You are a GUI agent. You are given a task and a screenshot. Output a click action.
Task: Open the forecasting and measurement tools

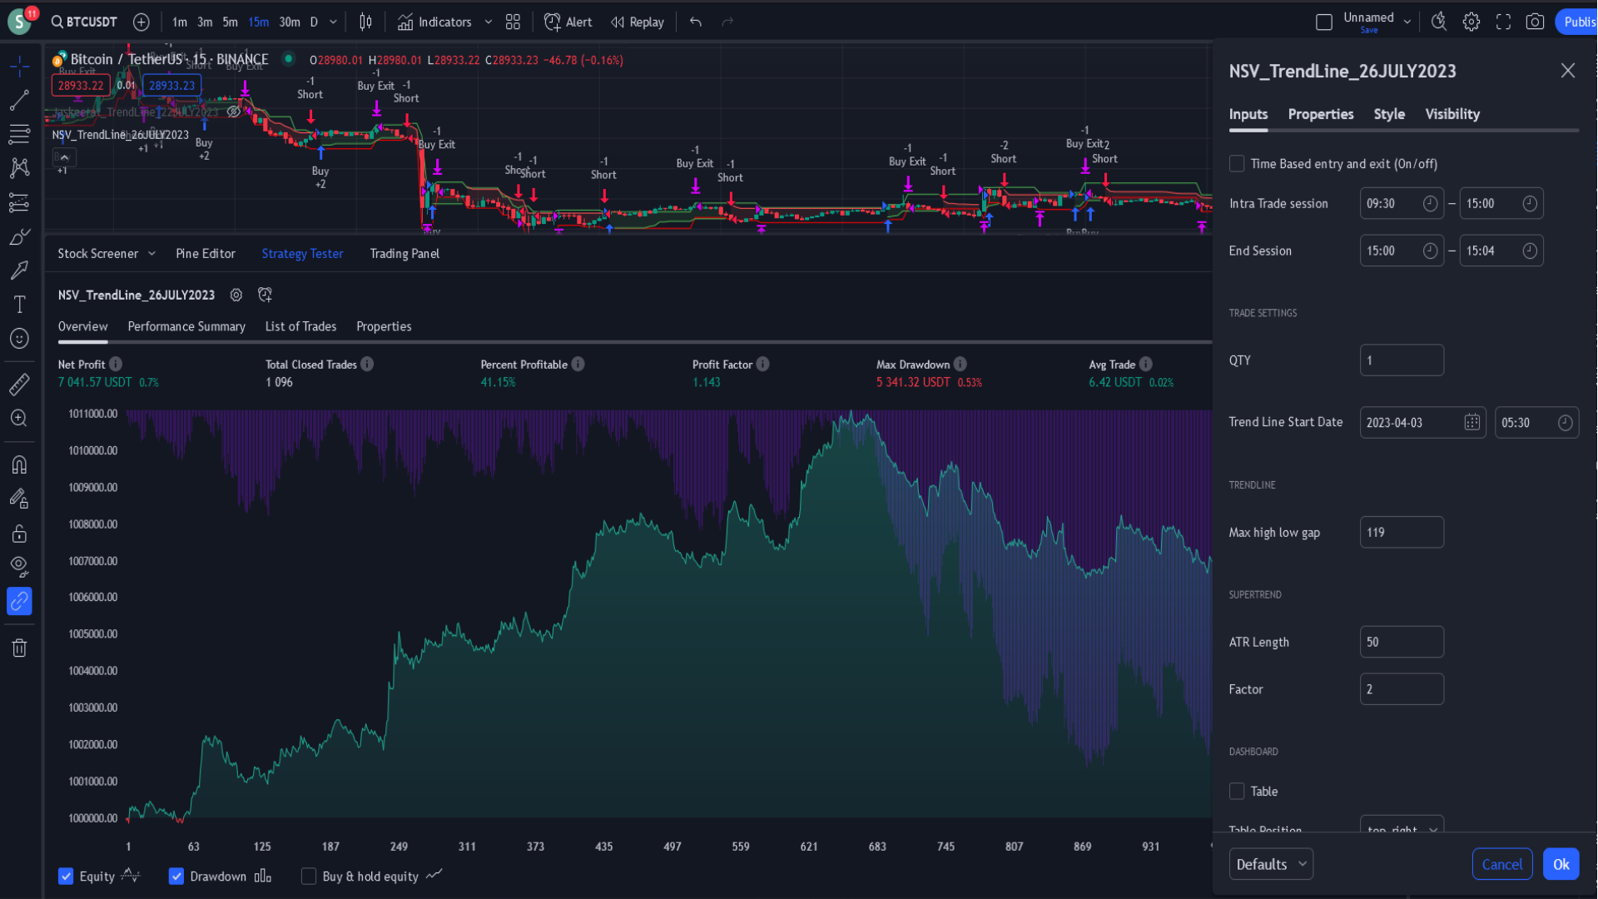tap(19, 202)
